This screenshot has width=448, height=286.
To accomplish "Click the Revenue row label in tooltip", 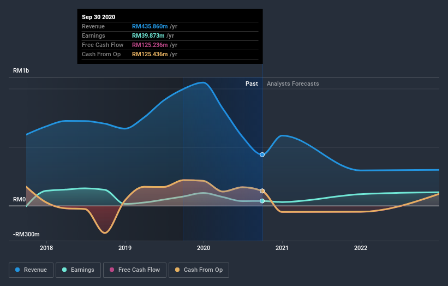I will [93, 26].
